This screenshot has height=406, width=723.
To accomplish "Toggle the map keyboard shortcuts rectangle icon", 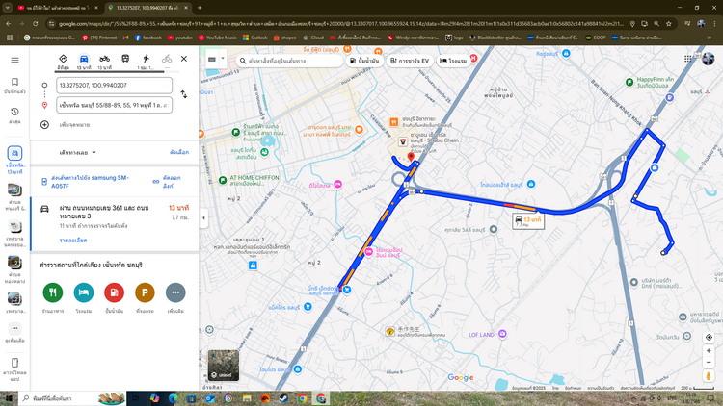I will (x=212, y=59).
